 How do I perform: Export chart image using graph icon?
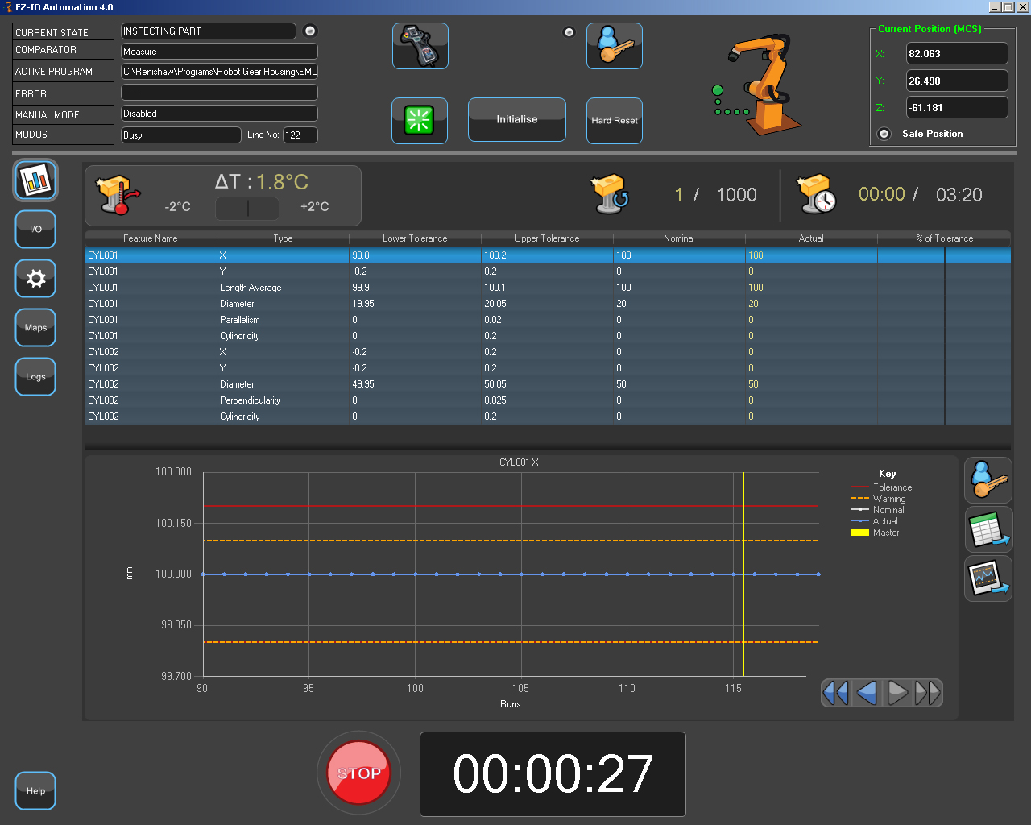(x=988, y=578)
